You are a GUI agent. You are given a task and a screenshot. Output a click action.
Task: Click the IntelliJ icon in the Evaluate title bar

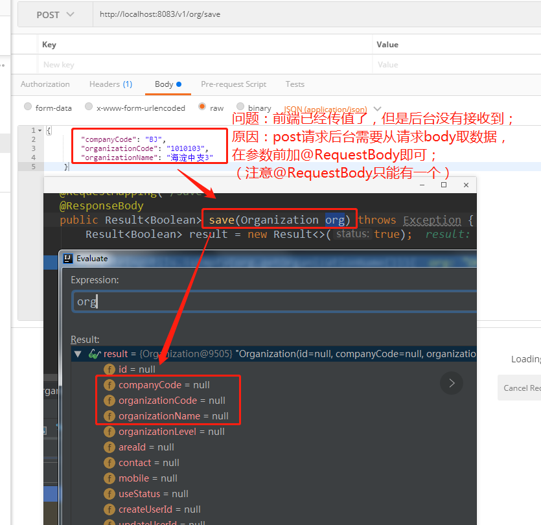tap(68, 258)
